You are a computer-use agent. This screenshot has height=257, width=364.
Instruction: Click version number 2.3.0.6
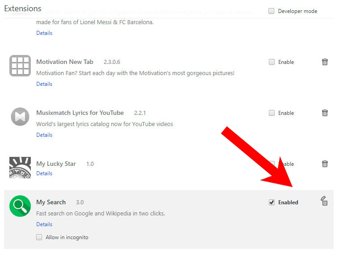pyautogui.click(x=112, y=62)
